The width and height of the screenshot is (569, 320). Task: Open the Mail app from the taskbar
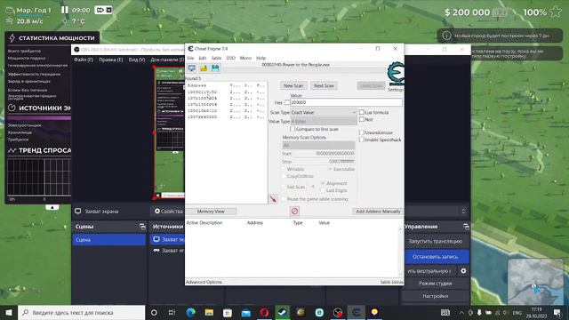click(x=245, y=312)
